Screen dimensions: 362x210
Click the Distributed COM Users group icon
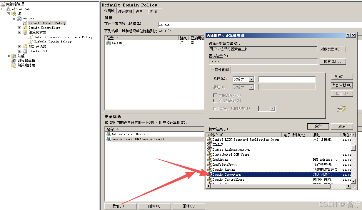(209, 154)
